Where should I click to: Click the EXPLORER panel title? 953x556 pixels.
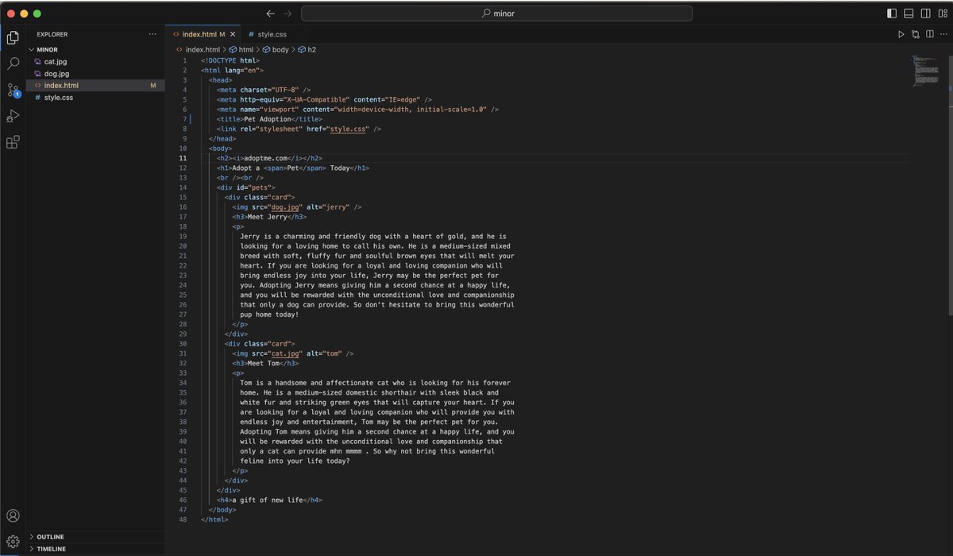52,34
